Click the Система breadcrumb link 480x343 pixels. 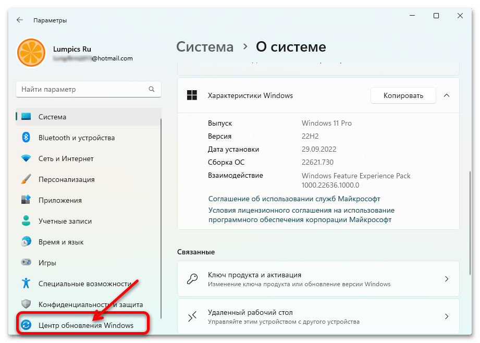[x=205, y=47]
